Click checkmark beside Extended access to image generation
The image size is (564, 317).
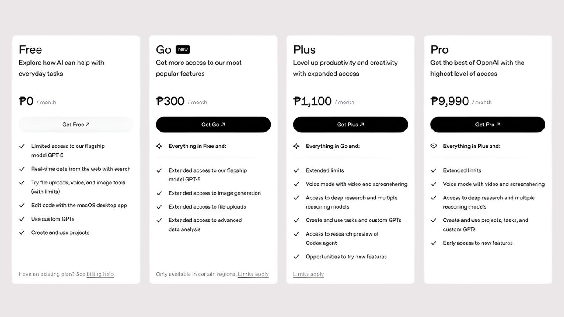point(160,193)
